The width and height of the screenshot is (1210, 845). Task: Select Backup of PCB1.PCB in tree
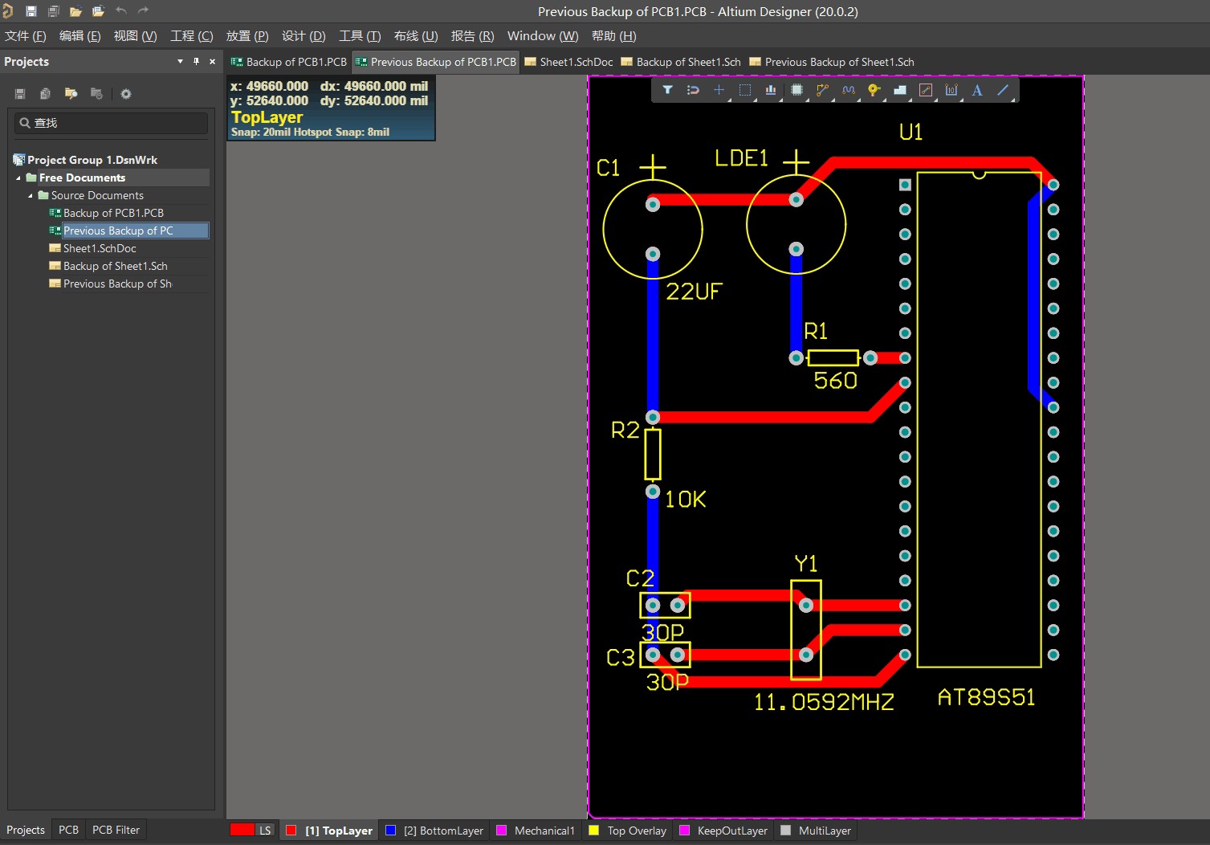pyautogui.click(x=113, y=213)
